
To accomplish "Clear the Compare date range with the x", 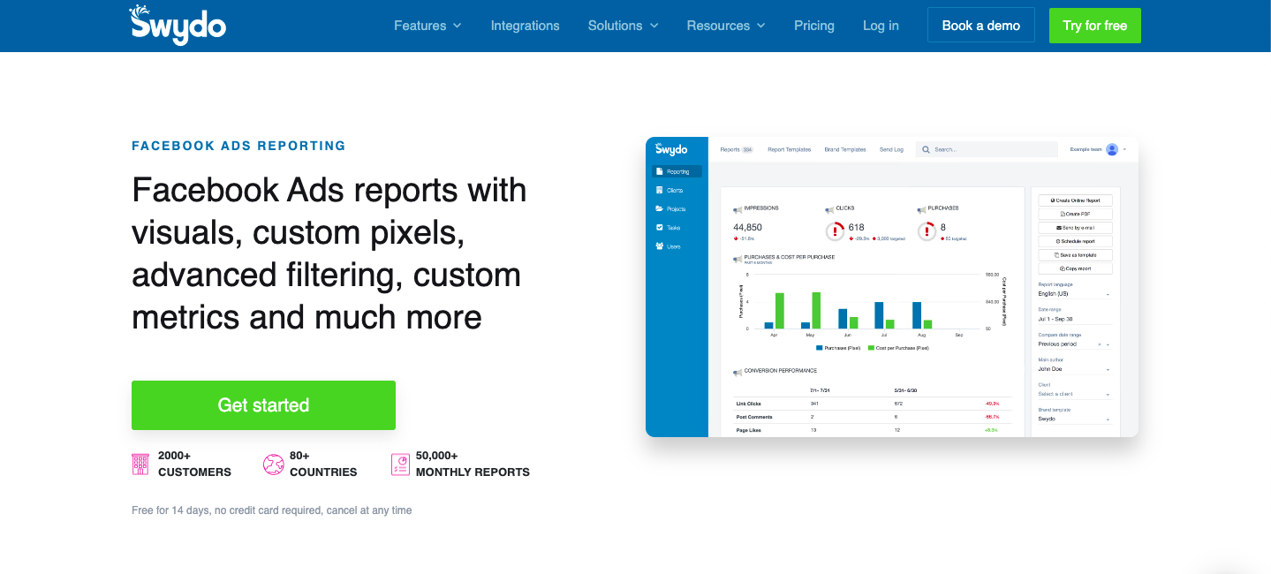I will click(1100, 344).
